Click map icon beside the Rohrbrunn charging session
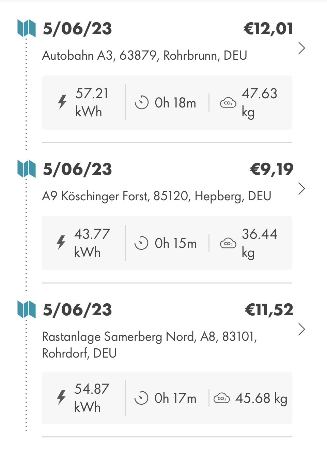 (x=27, y=28)
